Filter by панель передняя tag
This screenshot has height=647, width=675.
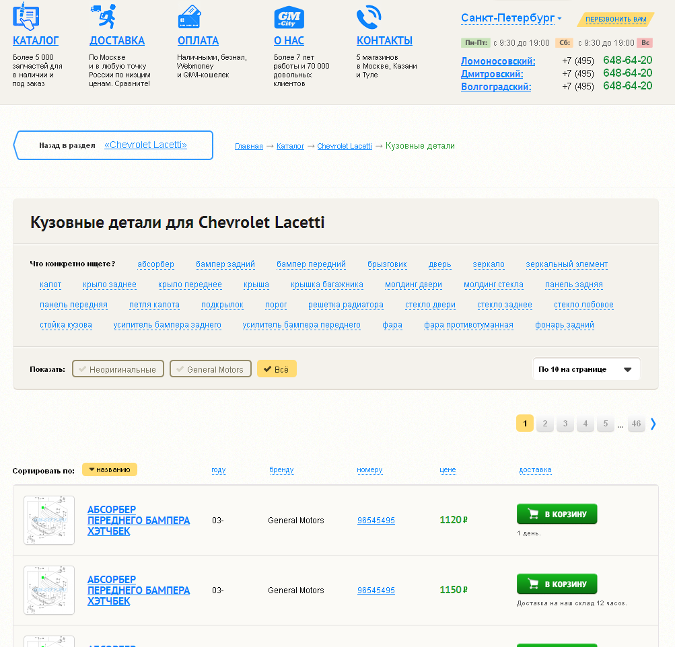[73, 305]
